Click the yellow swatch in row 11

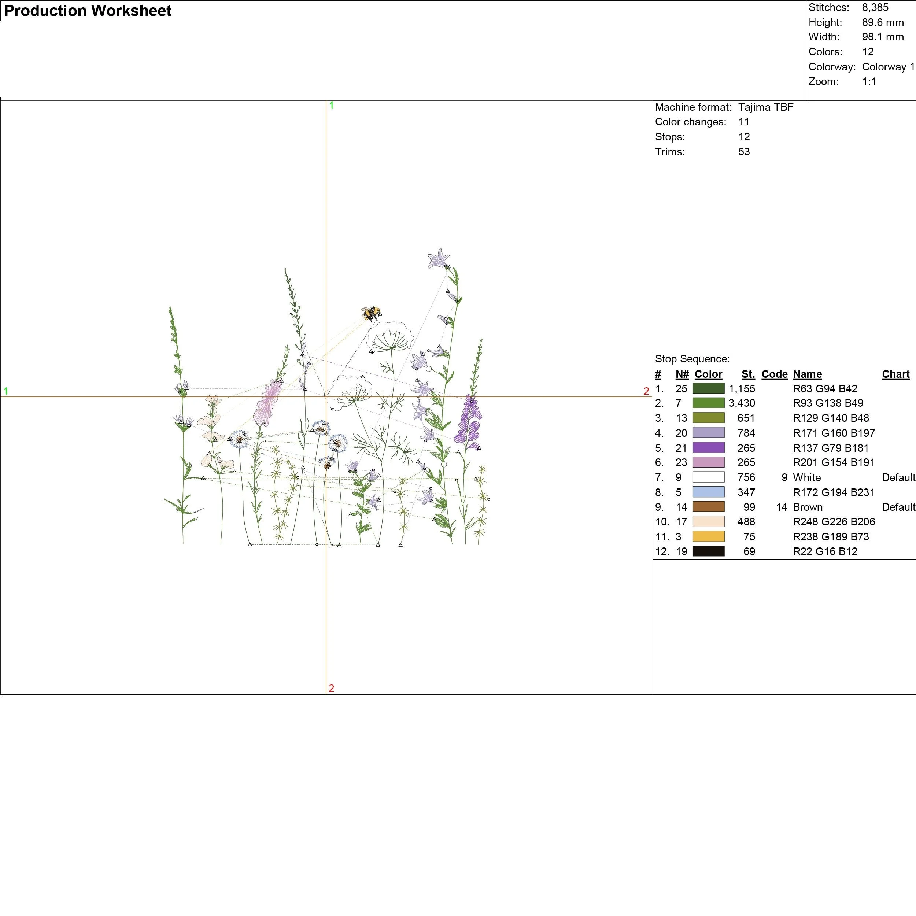tap(708, 536)
